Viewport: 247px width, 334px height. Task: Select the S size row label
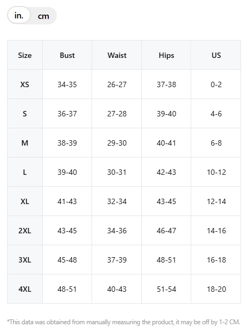point(25,114)
